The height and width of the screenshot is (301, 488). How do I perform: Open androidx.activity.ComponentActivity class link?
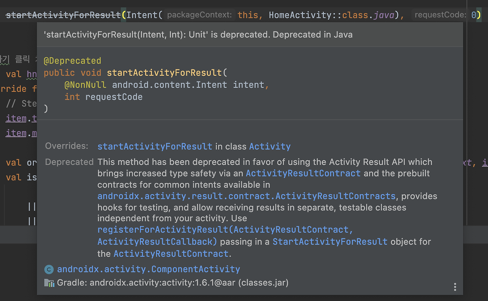pyautogui.click(x=149, y=269)
